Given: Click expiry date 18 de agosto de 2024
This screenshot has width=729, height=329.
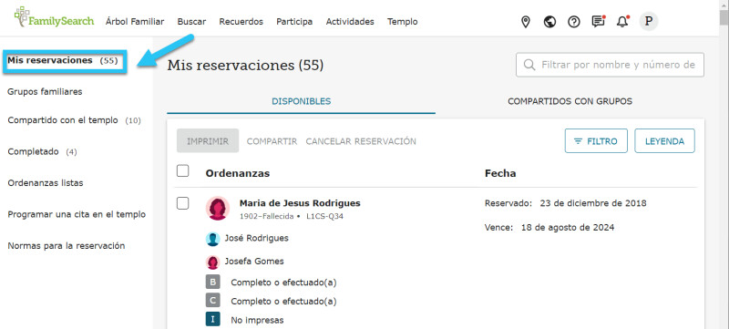Looking at the screenshot, I should tap(568, 228).
